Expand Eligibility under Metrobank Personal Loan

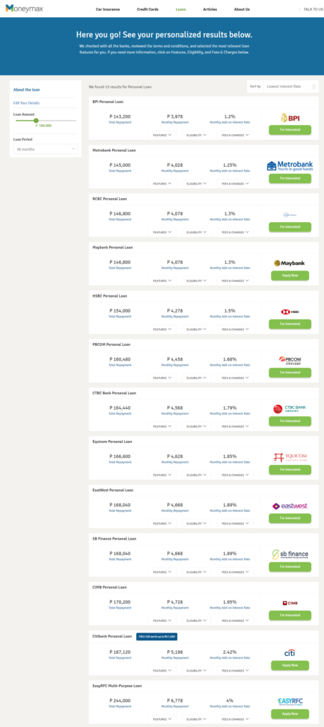click(x=196, y=184)
